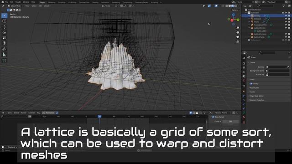
Task: Select the Select Box tool
Action: [x=4, y=15]
